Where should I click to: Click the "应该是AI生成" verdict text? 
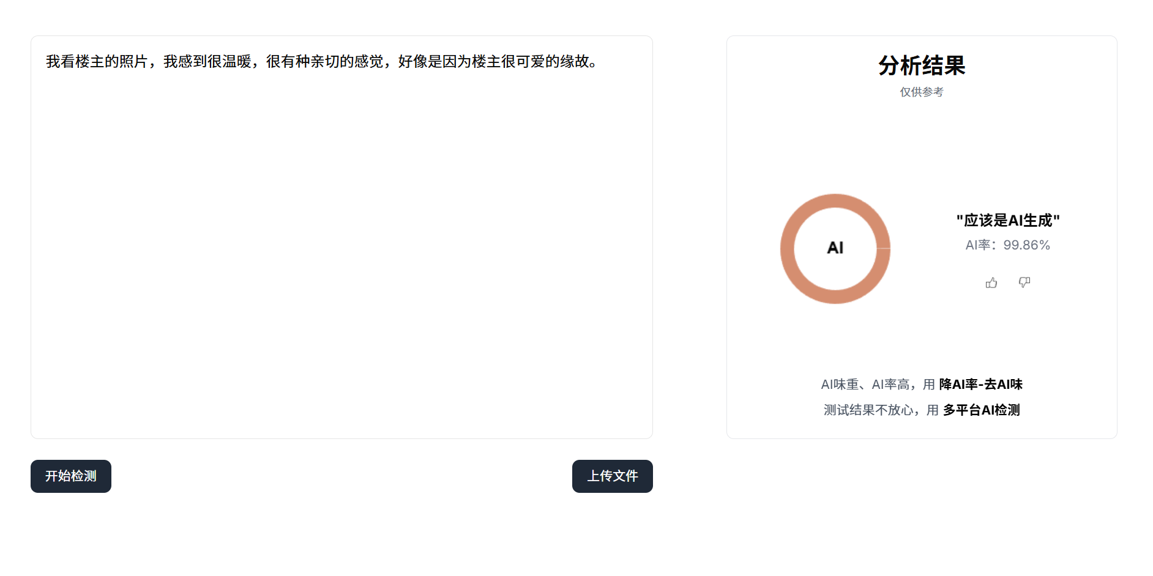(x=1008, y=221)
